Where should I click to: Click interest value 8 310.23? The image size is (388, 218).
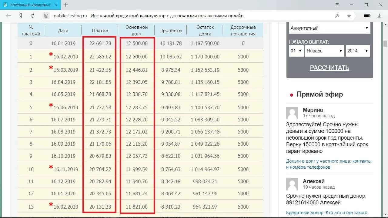pyautogui.click(x=171, y=207)
